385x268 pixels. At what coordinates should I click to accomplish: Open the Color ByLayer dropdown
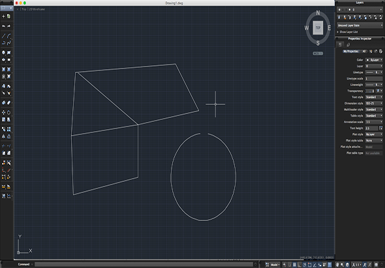374,60
